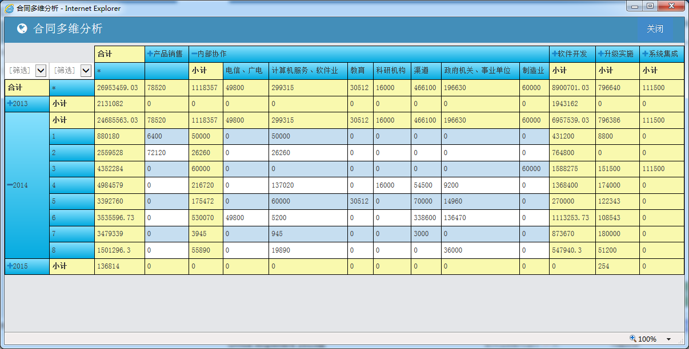Expand the 系统集成 column group
The image size is (689, 349).
coord(645,54)
